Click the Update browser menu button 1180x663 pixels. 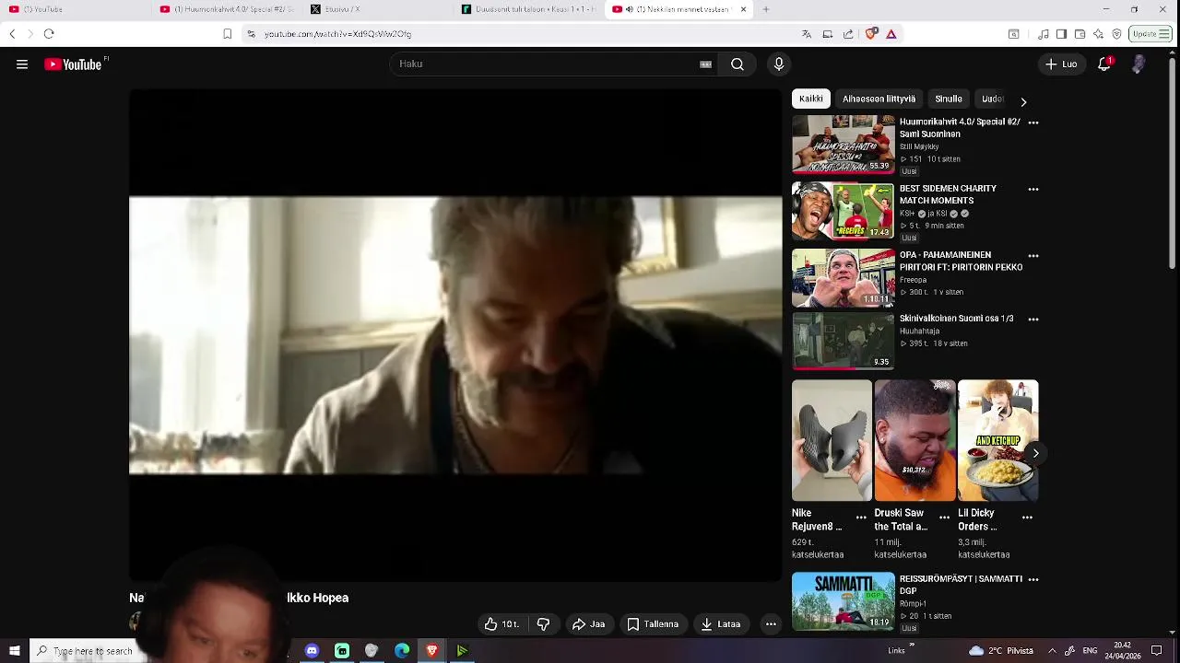click(1150, 34)
